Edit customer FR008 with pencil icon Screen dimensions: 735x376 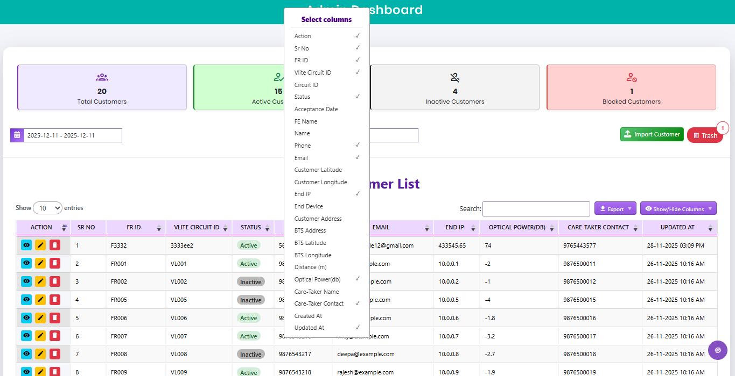[40, 354]
